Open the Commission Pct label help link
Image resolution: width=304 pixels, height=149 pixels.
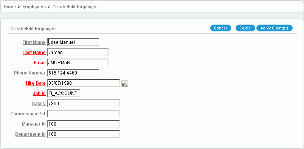click(28, 114)
